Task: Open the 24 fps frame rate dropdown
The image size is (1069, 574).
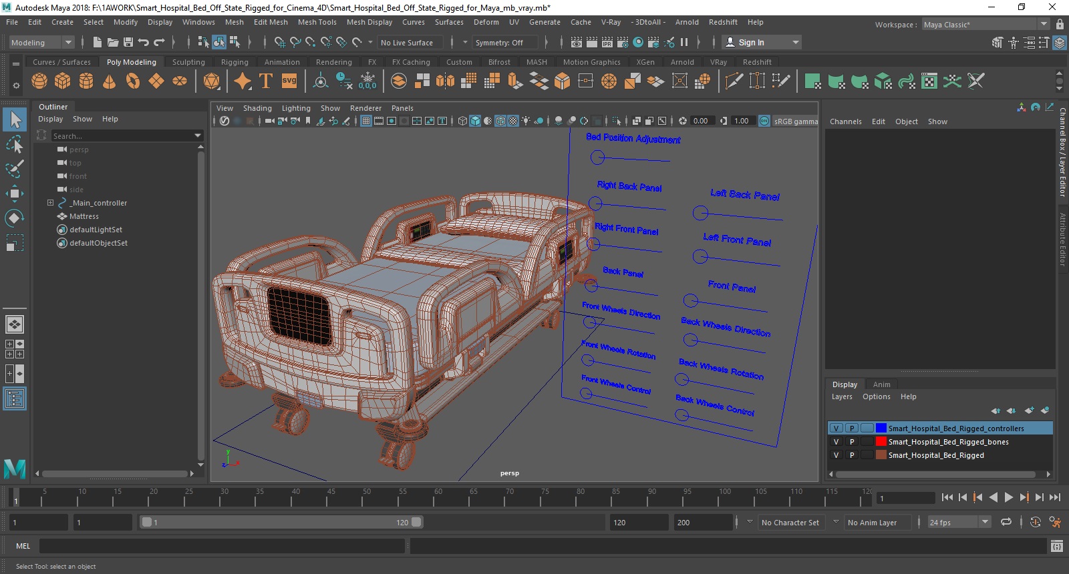Action: [959, 523]
